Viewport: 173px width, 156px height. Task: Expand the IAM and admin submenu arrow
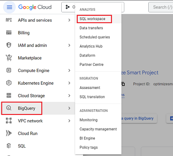pos(69,45)
